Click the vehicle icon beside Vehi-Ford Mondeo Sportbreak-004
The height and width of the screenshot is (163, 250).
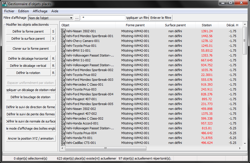63,94
